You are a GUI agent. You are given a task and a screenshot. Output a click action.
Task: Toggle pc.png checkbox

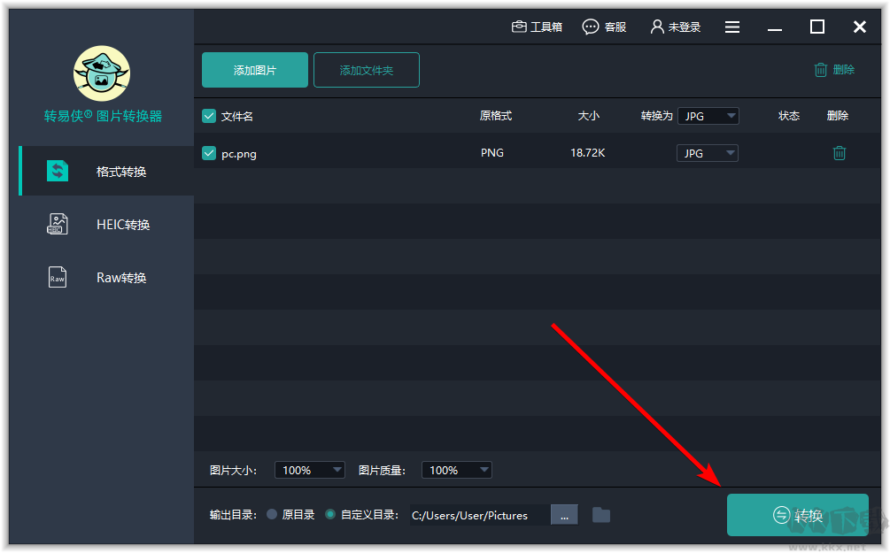pyautogui.click(x=209, y=153)
